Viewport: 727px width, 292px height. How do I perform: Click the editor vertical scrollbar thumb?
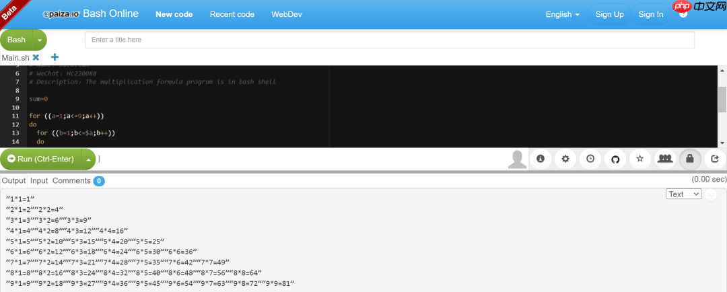722,99
